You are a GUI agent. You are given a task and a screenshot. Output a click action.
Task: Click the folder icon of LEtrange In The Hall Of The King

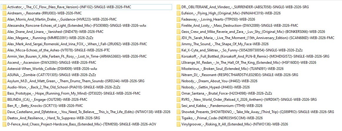coord(178,62)
